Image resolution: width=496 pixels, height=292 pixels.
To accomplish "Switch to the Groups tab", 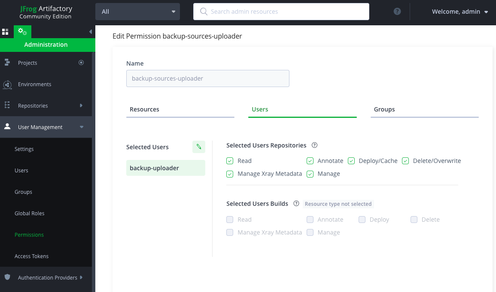I will [x=384, y=109].
